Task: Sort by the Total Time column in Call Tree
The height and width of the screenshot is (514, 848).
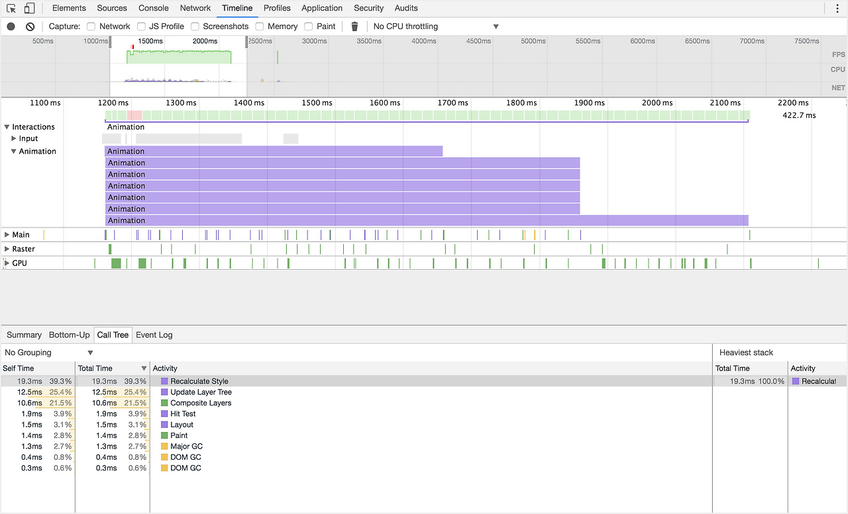Action: point(113,368)
